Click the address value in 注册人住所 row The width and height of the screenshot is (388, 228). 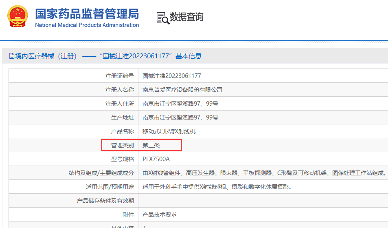pos(180,104)
